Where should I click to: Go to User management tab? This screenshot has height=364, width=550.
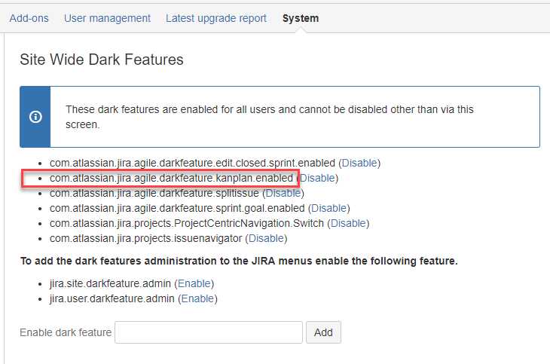coord(107,18)
